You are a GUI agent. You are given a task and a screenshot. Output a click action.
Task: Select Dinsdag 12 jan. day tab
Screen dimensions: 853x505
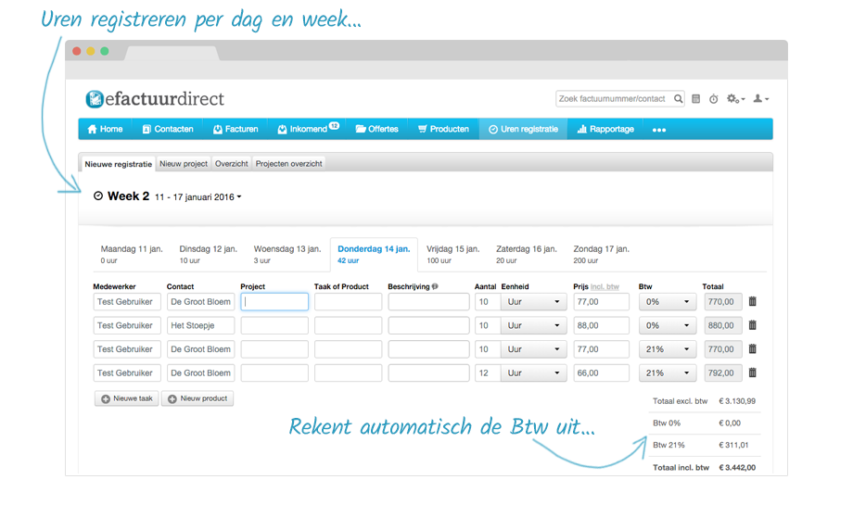pyautogui.click(x=209, y=254)
